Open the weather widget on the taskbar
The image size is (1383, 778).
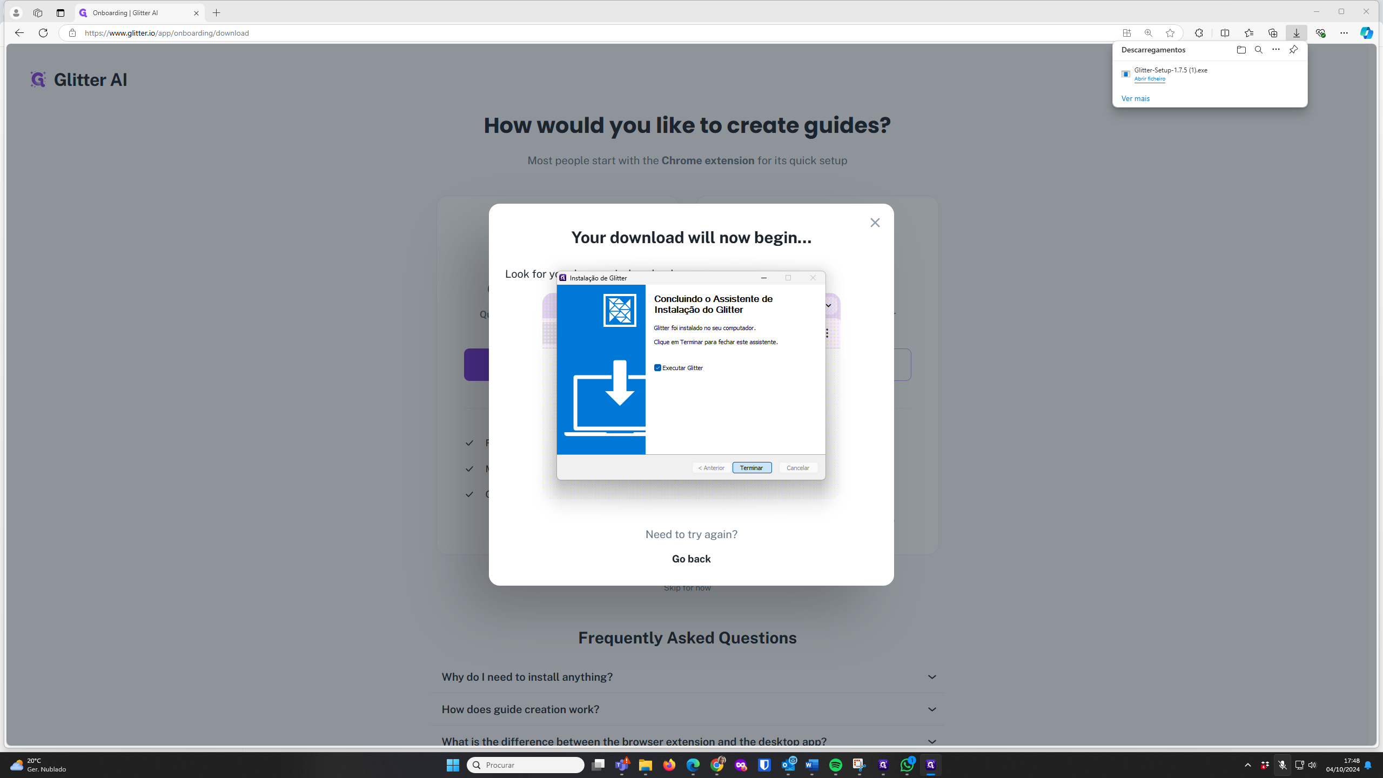(x=38, y=765)
